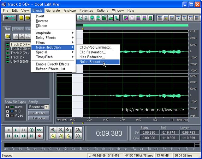
Task: Expand the Special submenu
Action: coord(53,52)
